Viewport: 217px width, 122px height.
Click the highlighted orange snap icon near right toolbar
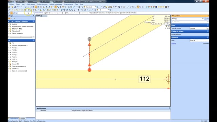point(138,7)
